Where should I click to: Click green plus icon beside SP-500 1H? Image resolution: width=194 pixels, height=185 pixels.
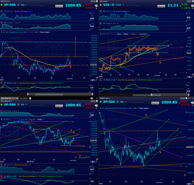2,105
